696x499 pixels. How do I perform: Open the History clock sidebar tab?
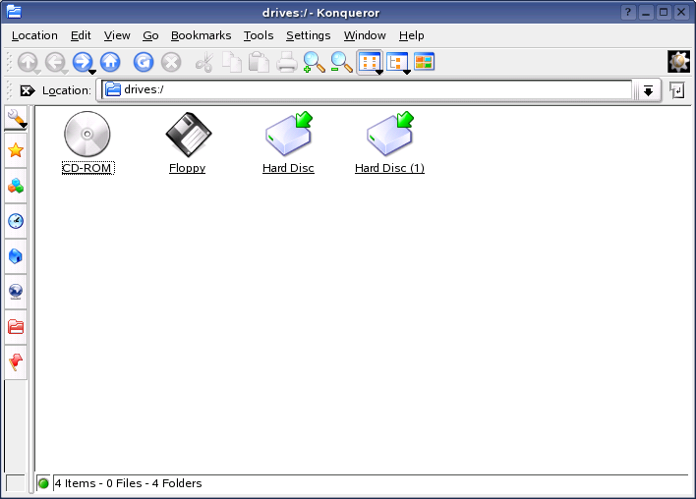16,221
